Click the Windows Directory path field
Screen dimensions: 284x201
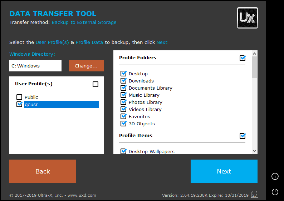(35, 66)
